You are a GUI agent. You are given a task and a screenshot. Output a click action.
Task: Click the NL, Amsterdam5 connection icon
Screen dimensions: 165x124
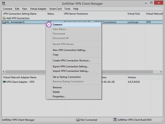[4, 22]
